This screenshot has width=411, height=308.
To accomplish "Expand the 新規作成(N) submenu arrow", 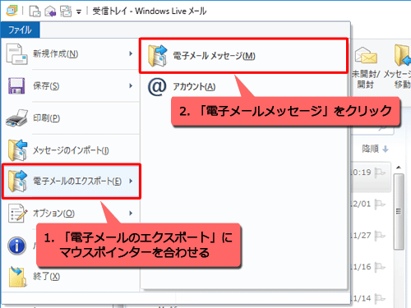I will [131, 53].
